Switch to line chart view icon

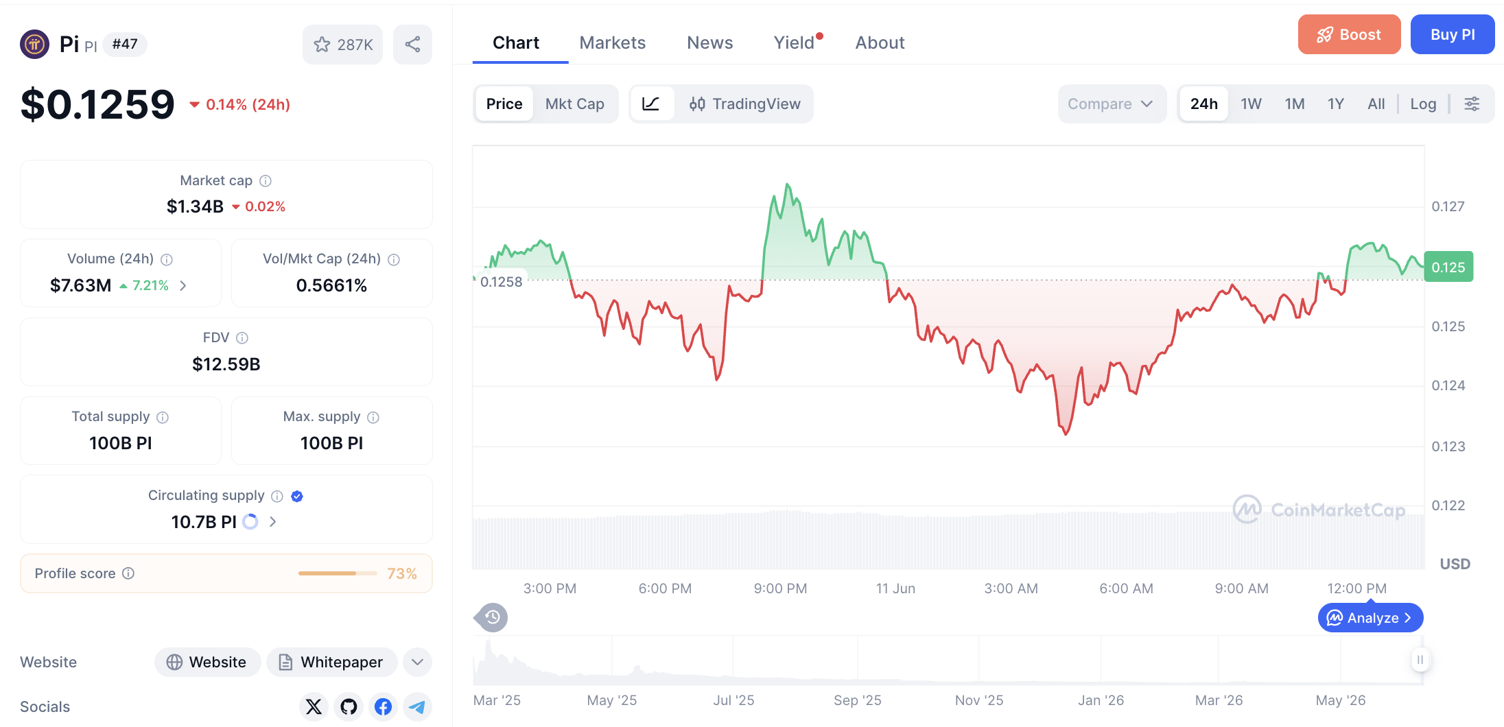click(651, 104)
